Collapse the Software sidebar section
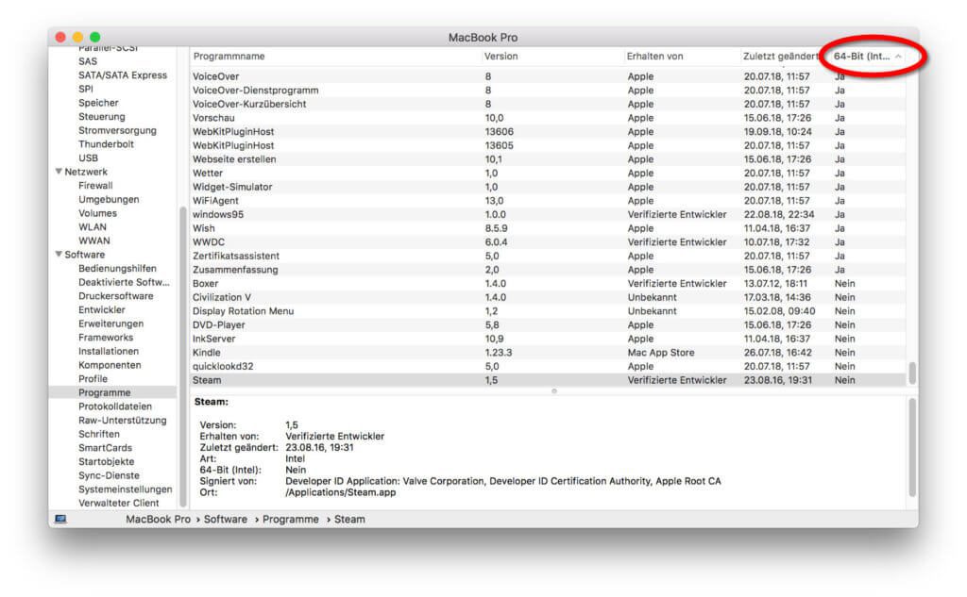 pyautogui.click(x=59, y=255)
